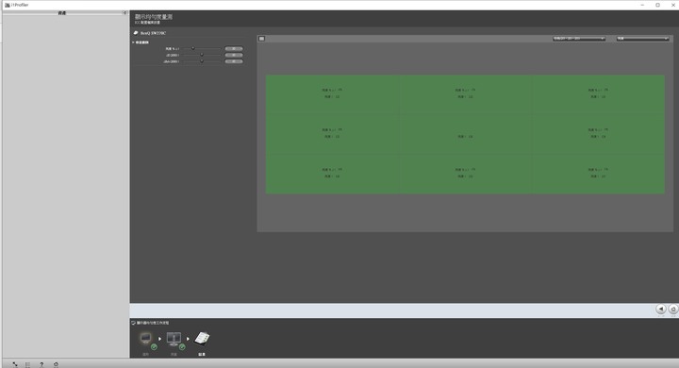Click the BenQ display device icon

click(x=136, y=33)
